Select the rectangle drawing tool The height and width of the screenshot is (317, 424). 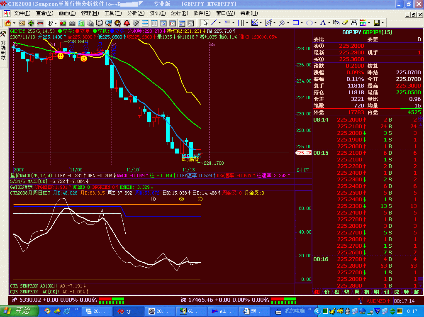coord(296,23)
